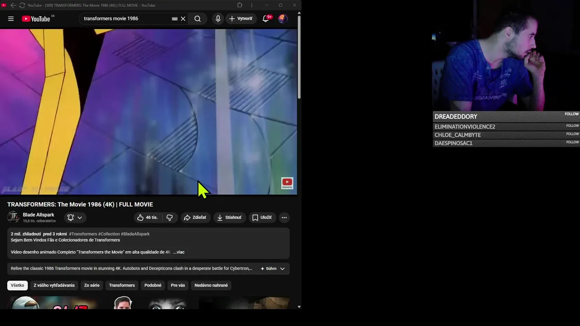Follow DREADEDDORY in the stream overlay
Viewport: 580px width, 326px height.
coord(572,114)
